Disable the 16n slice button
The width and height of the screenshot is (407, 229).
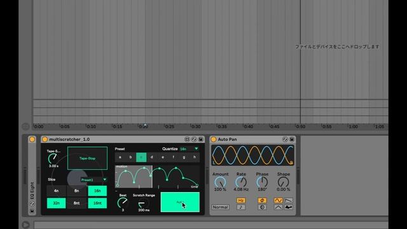tap(97, 191)
